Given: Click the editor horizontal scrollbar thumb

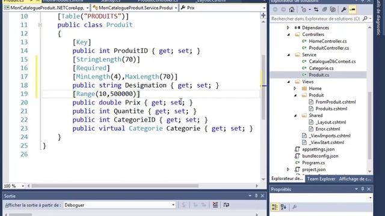Looking at the screenshot, I should click(x=115, y=186).
